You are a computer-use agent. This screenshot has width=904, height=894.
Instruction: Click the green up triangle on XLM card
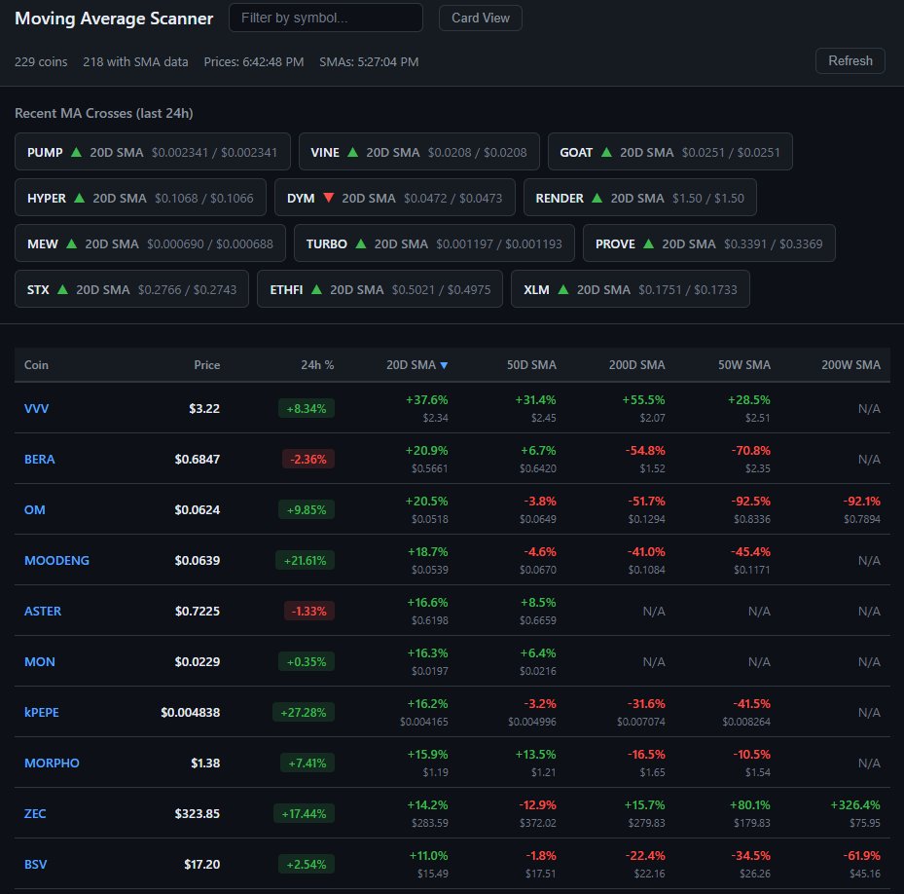click(563, 288)
